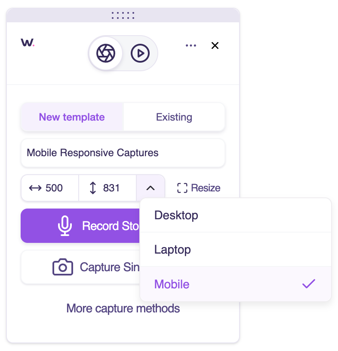Switch to video play recording mode
The width and height of the screenshot is (338, 351).
point(140,53)
